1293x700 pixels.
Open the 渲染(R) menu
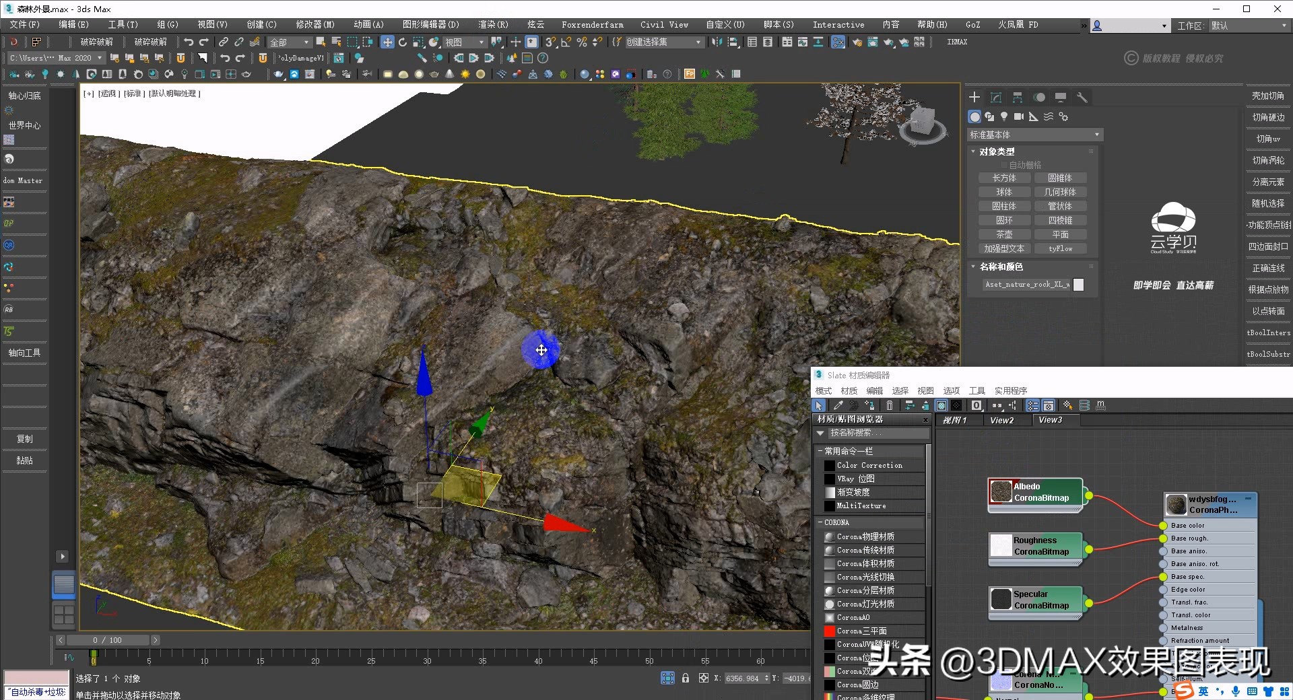[x=494, y=25]
